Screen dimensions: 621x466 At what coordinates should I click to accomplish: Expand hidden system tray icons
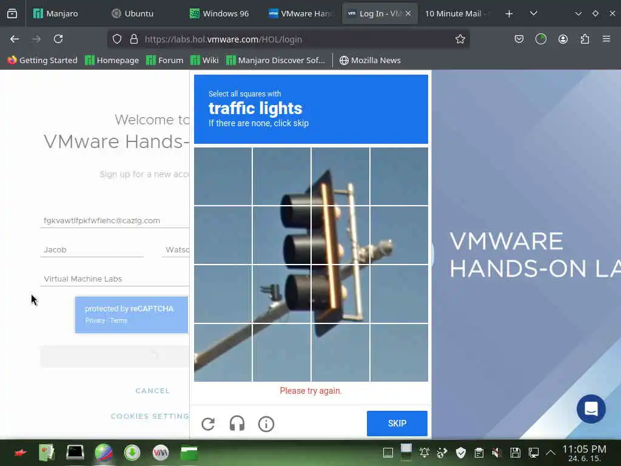551,453
